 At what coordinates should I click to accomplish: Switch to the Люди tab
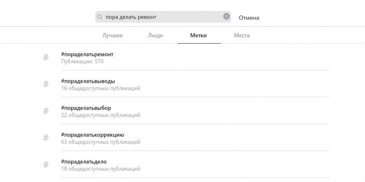(155, 35)
